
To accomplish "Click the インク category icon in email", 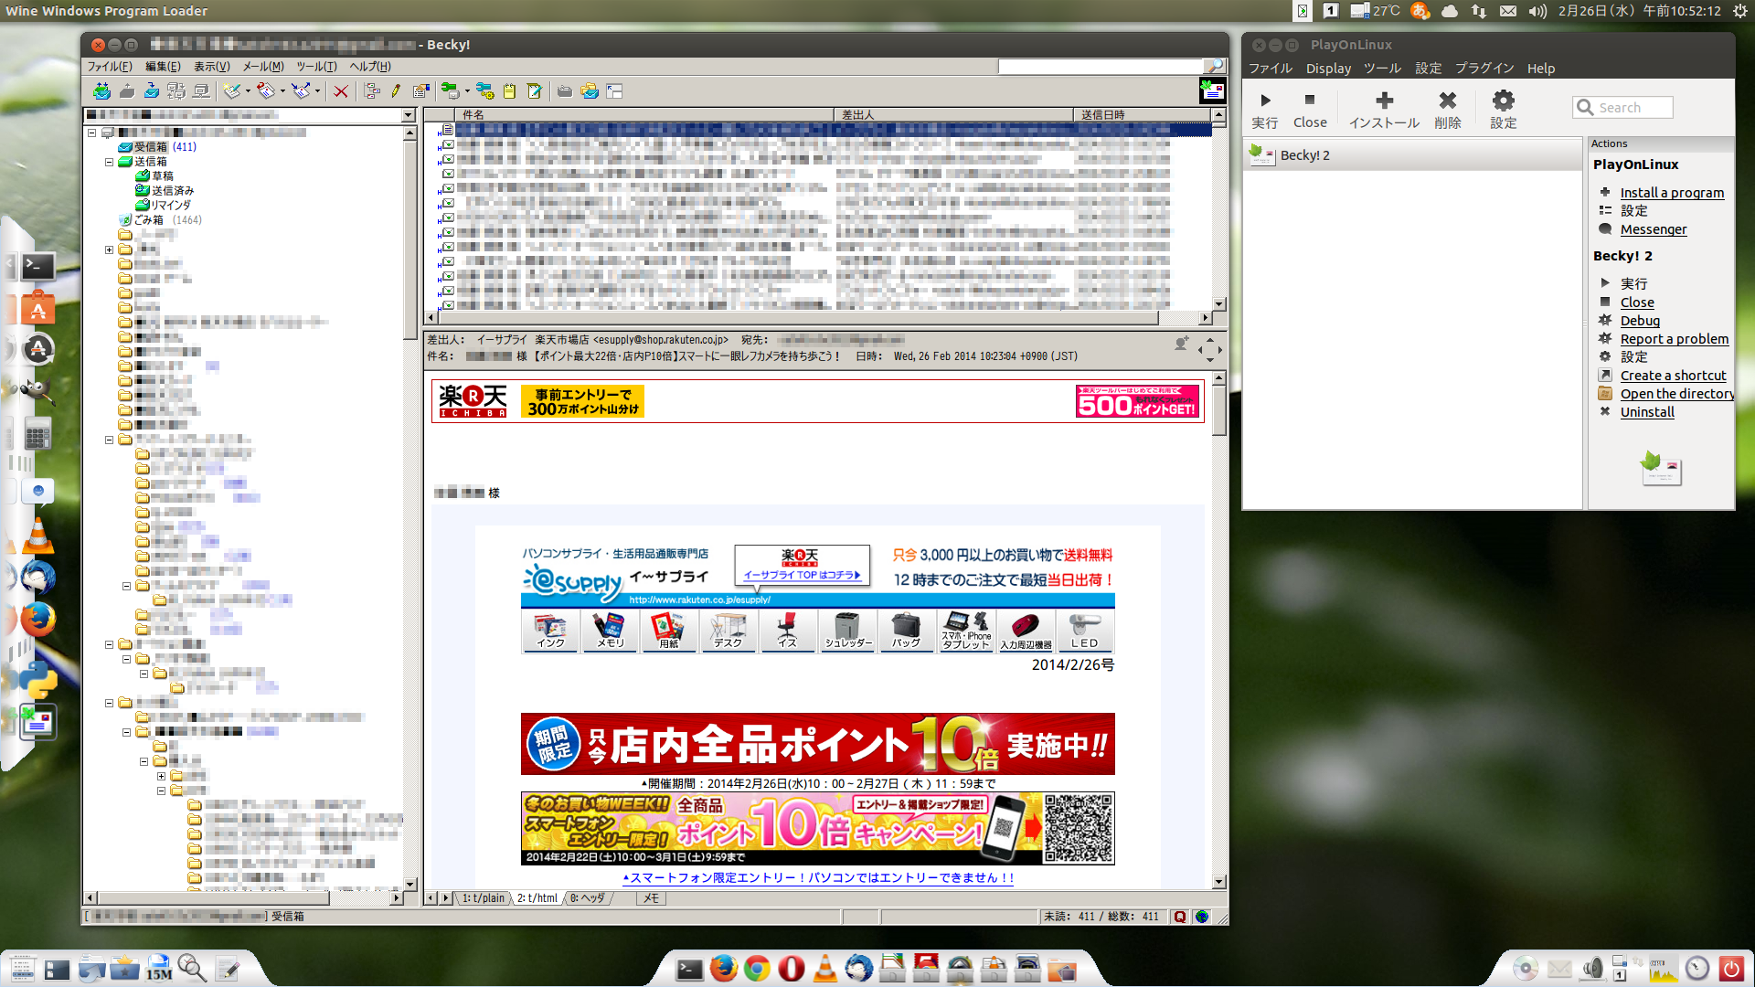I will [550, 631].
